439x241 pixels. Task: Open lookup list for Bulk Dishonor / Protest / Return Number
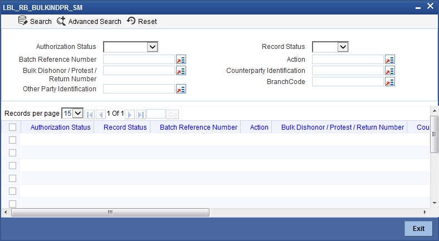(x=181, y=71)
